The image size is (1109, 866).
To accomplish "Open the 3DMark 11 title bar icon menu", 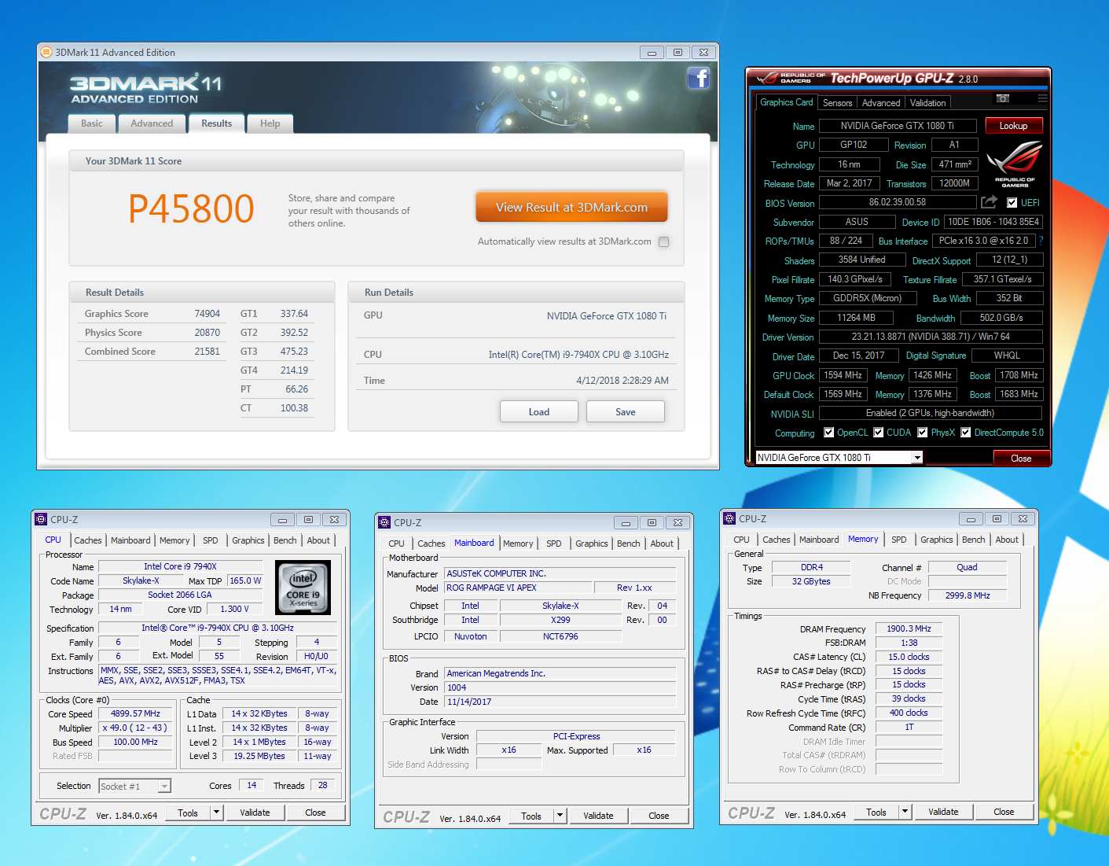I will pos(46,53).
